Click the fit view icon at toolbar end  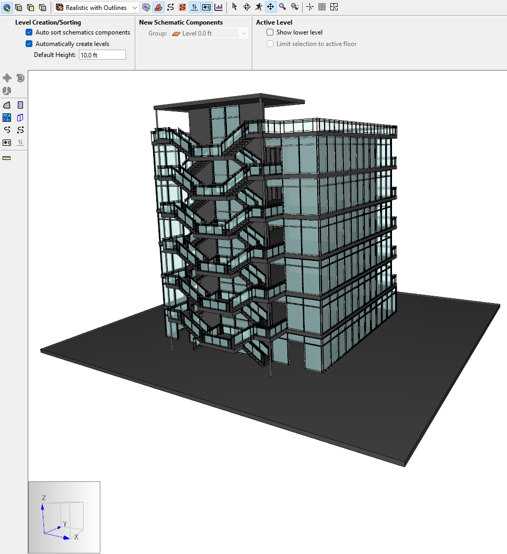pos(334,7)
